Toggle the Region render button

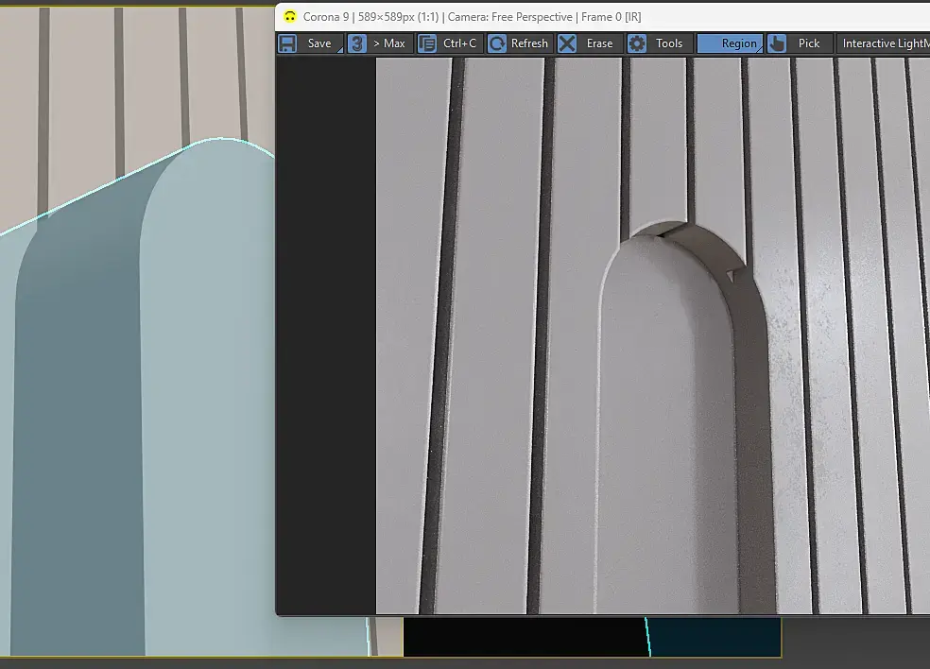(x=731, y=43)
